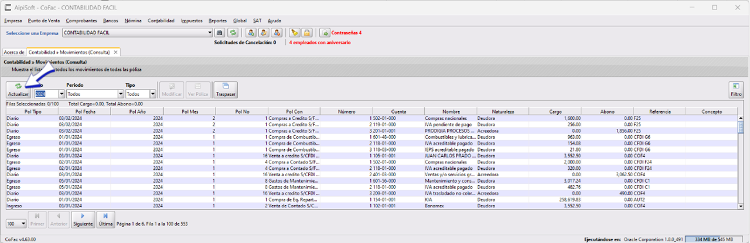Image resolution: width=750 pixels, height=243 pixels.
Task: Click the Contraseñas icon button
Action: click(325, 33)
